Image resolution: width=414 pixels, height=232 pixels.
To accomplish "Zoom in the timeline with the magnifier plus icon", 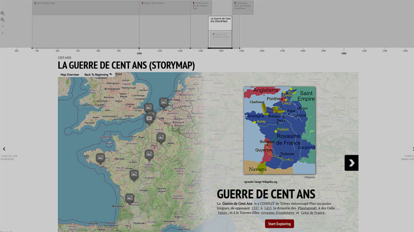I will (x=3, y=13).
